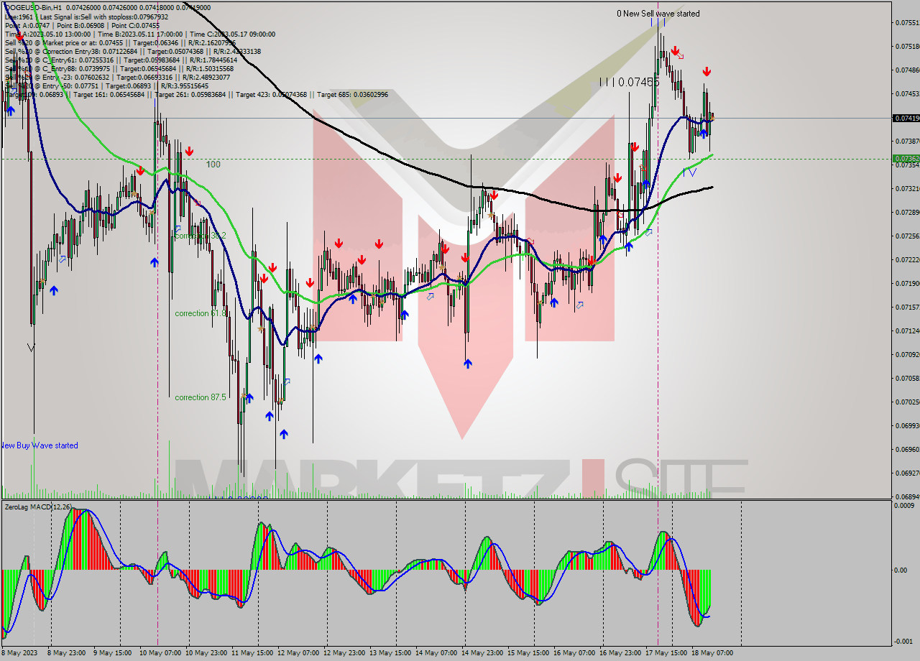Screen dimensions: 920x661
Task: Click the '16 May 07:00' time axis label
Action: tap(575, 653)
